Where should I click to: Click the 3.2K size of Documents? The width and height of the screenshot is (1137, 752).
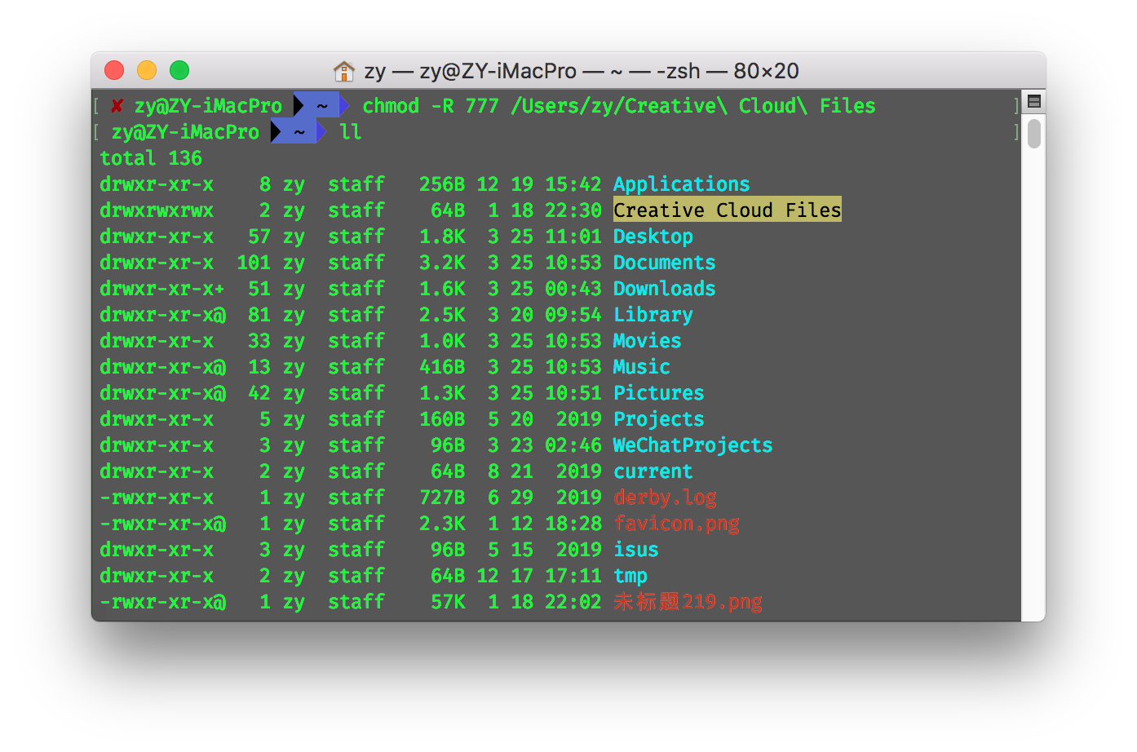(x=442, y=263)
